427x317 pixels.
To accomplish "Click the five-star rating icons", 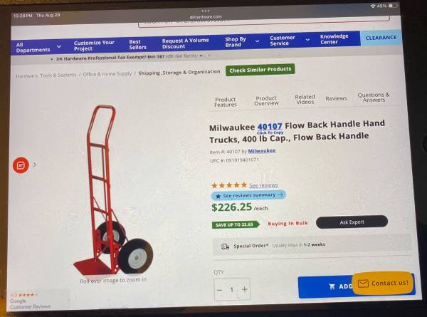I will pyautogui.click(x=229, y=185).
